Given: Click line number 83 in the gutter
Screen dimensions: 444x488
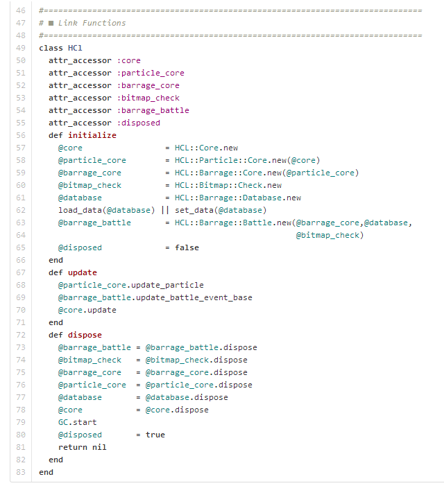Looking at the screenshot, I should [x=21, y=472].
